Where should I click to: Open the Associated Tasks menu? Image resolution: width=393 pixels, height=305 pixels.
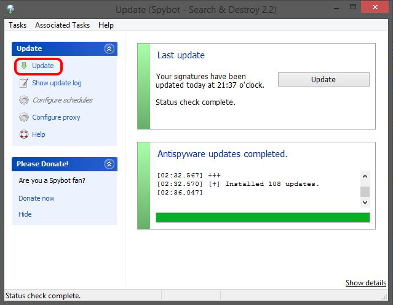(62, 25)
